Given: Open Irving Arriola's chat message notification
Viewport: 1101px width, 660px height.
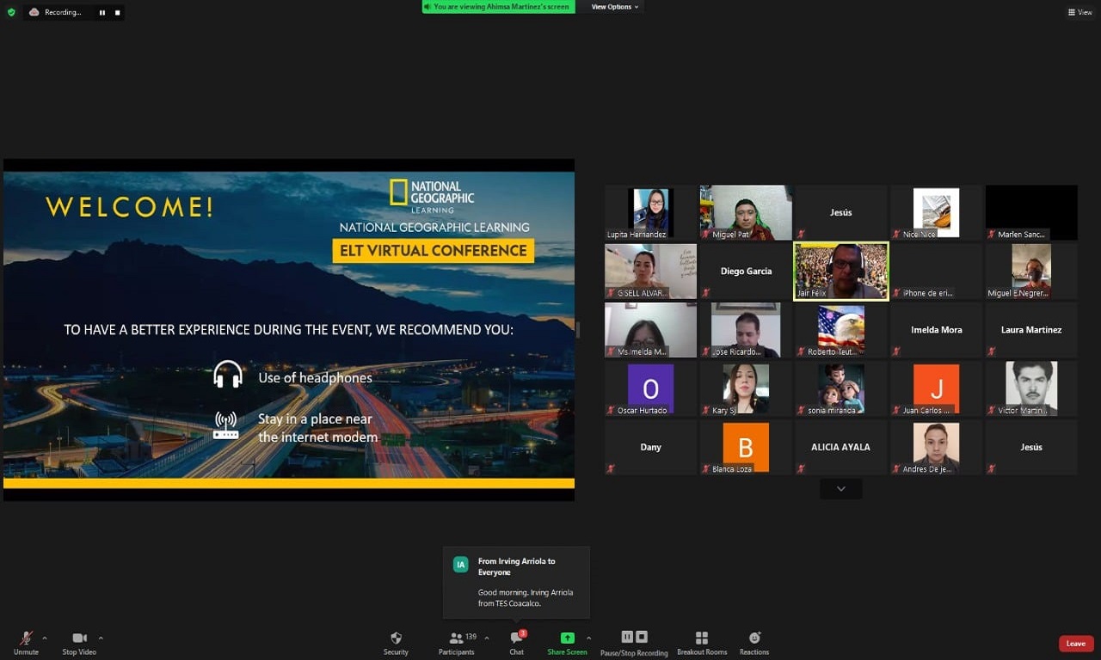Looking at the screenshot, I should (516, 582).
